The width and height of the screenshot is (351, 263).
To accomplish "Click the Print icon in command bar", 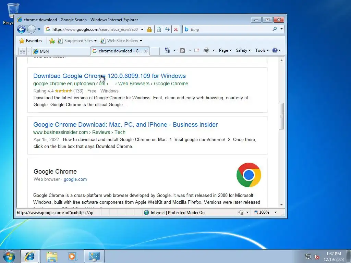I will click(206, 51).
